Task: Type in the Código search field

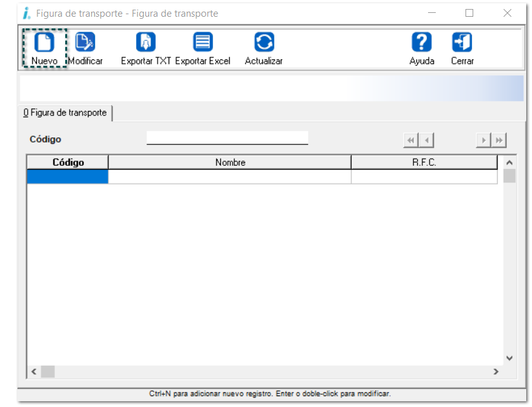Action: [x=227, y=138]
